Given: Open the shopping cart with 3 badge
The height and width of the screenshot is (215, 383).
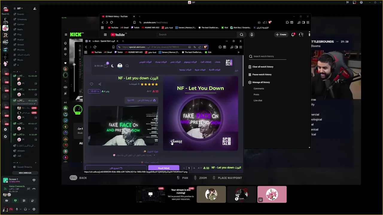Looking at the screenshot, I should [106, 66].
